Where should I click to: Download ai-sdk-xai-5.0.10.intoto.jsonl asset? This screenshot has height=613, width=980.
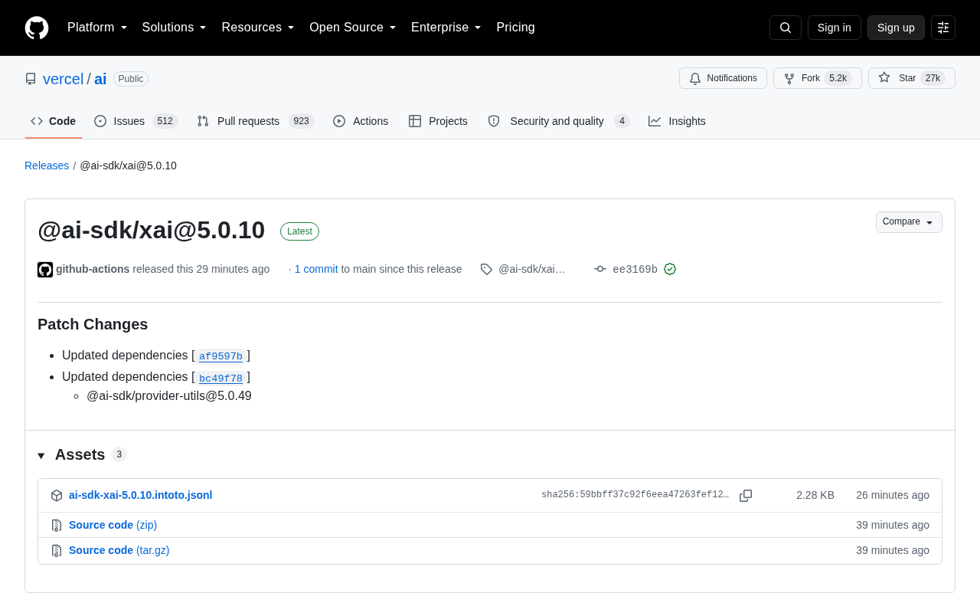click(x=141, y=495)
